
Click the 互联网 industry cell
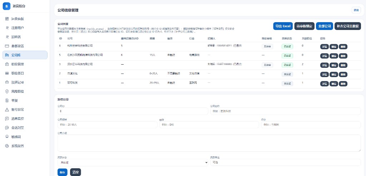(193, 83)
